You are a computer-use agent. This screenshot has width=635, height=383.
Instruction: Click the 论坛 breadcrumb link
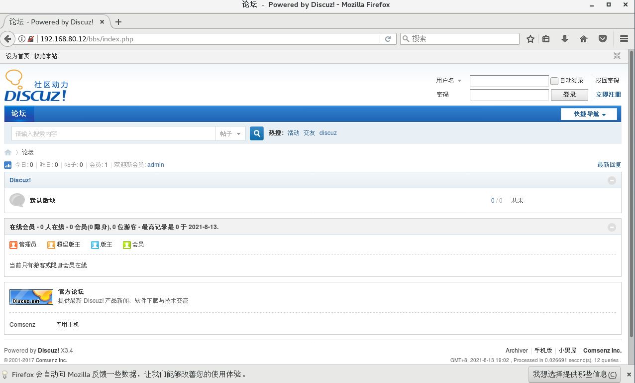pos(27,152)
